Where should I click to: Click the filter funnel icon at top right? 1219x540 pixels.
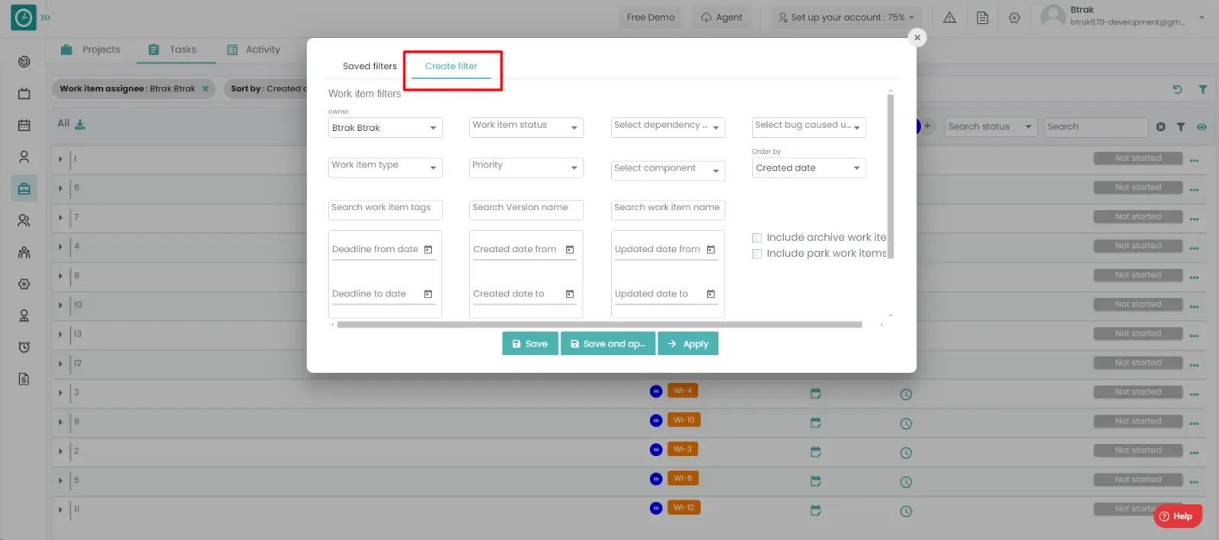[x=1202, y=89]
